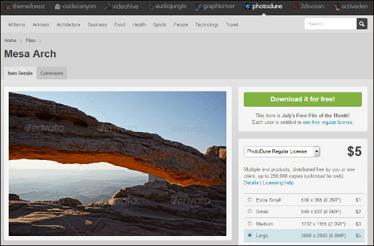374x246 pixels.
Task: Click the ActiveDen logo icon
Action: (337, 7)
